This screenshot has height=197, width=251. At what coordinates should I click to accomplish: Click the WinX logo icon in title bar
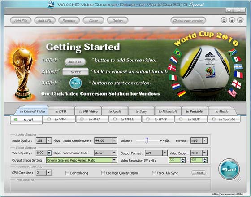pyautogui.click(x=51, y=4)
